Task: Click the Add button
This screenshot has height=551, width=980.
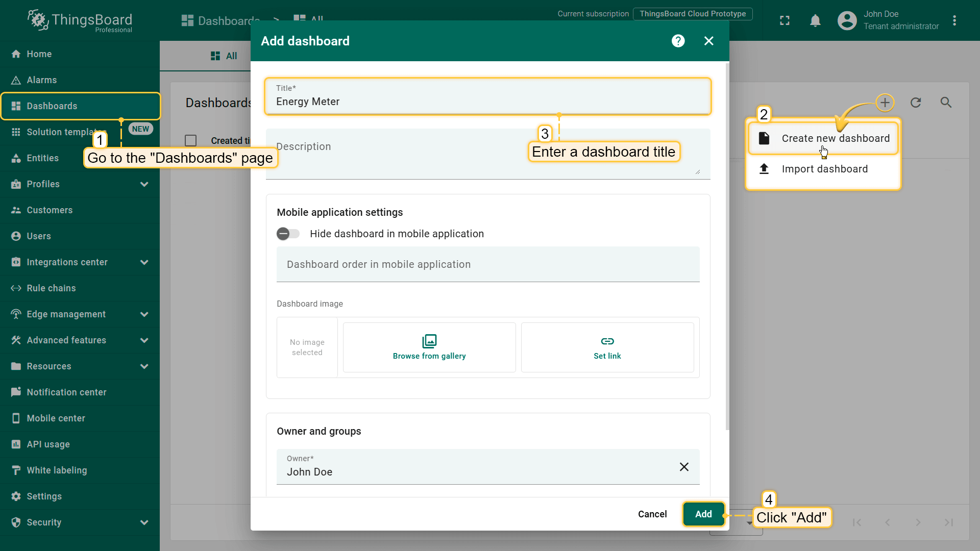Action: click(703, 514)
